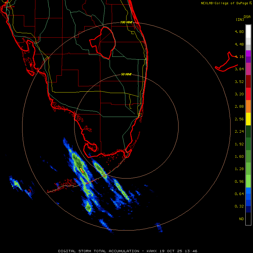This screenshot has width=253, height=253.
Task: Click the Bahamas island outline at right
Action: pyautogui.click(x=226, y=62)
